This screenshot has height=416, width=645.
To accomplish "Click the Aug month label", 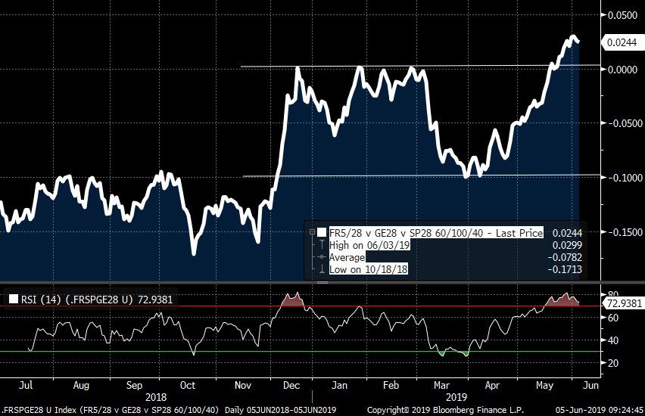I will click(81, 385).
